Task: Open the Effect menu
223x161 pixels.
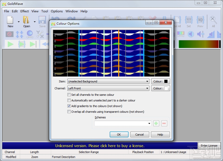Action: [25, 11]
